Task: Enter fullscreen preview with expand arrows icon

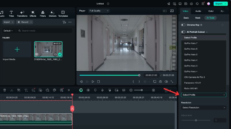Action: [x=172, y=82]
